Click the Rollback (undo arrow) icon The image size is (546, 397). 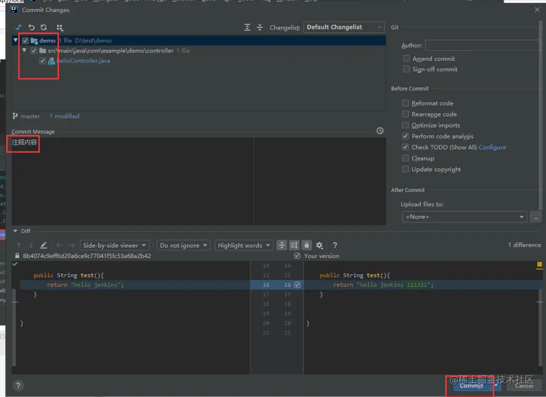coord(31,27)
